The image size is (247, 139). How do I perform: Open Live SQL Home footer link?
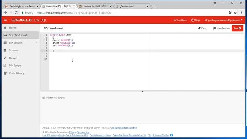[x=49, y=135]
